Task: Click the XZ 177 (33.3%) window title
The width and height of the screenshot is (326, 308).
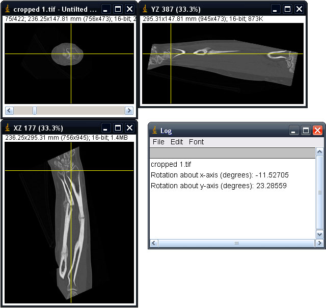Action: (38, 128)
